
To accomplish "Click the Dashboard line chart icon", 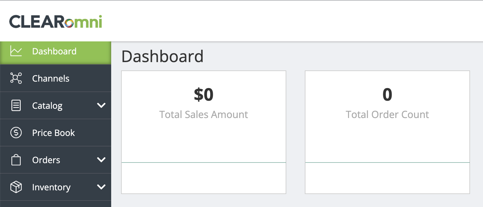I will (16, 51).
